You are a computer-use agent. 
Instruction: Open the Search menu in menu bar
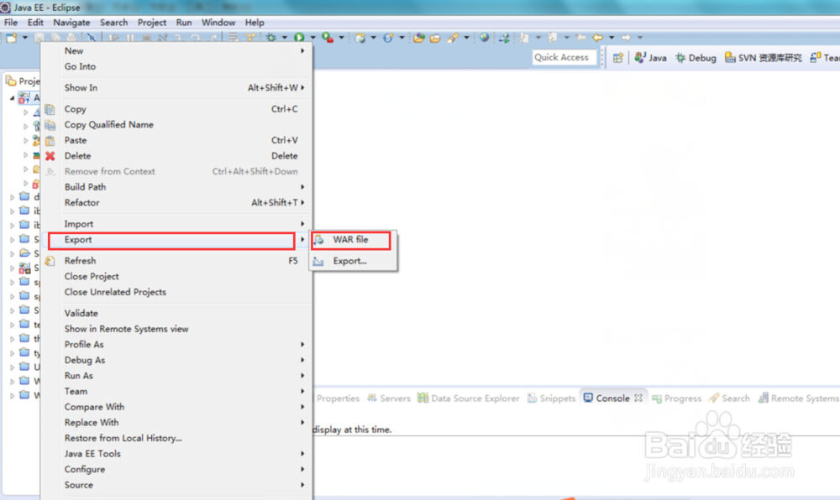(113, 23)
